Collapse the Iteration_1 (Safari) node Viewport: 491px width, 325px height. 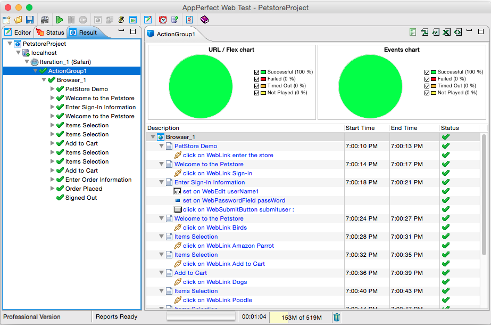point(27,62)
